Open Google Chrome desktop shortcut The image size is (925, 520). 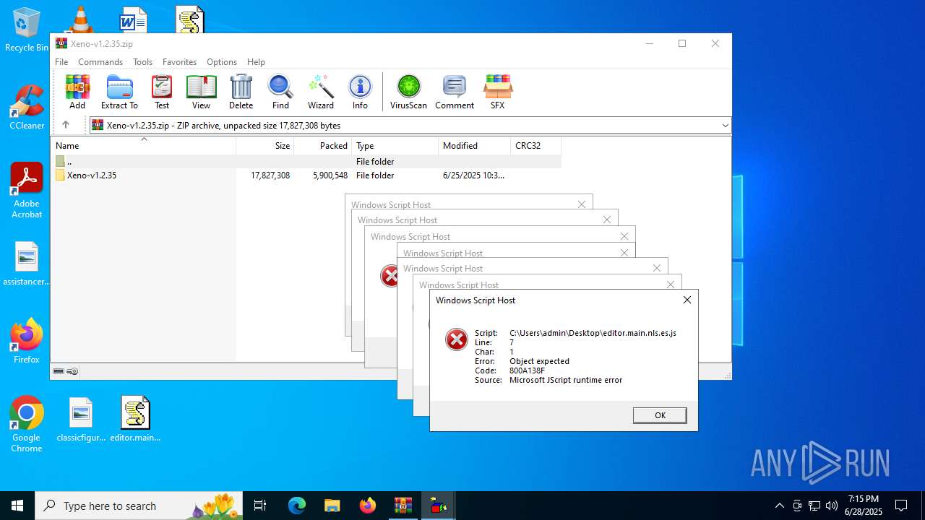pyautogui.click(x=27, y=425)
